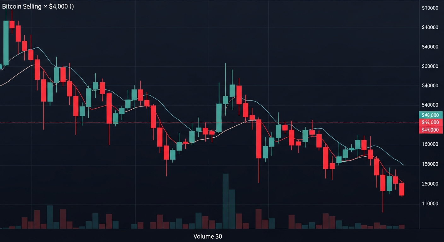Click the tallest volume bar
Image resolution: width=444 pixels, height=242 pixels.
pos(225,202)
